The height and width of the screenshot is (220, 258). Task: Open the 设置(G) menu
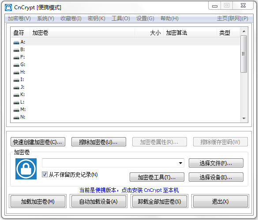pos(145,19)
